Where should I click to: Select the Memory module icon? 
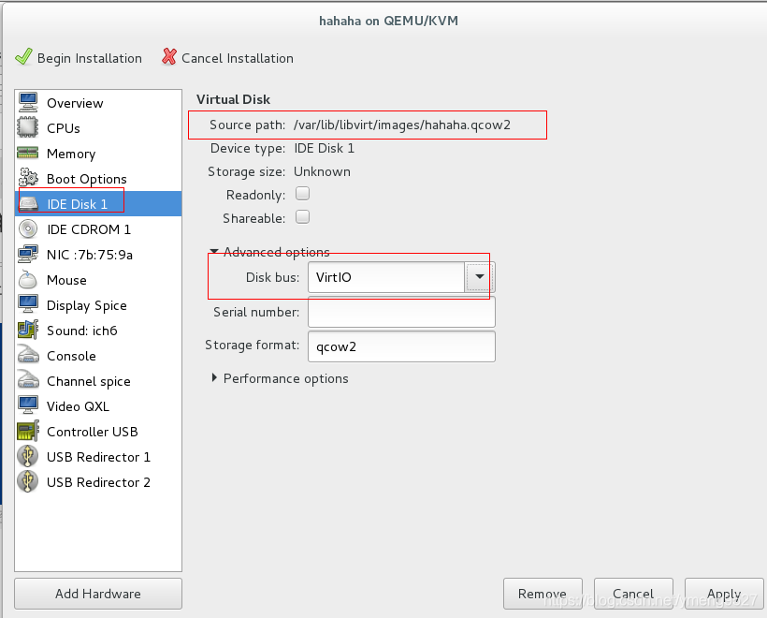28,154
